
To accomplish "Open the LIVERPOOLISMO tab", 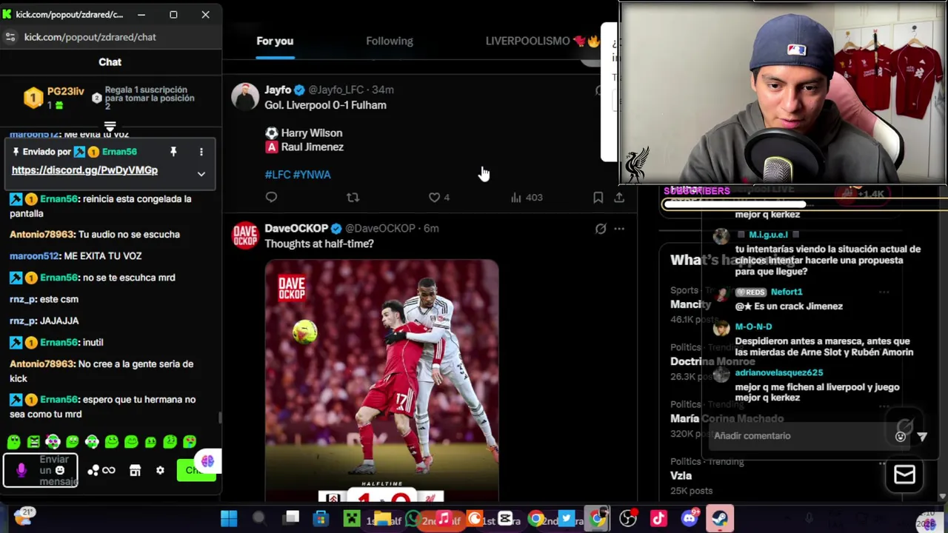I will 542,41.
